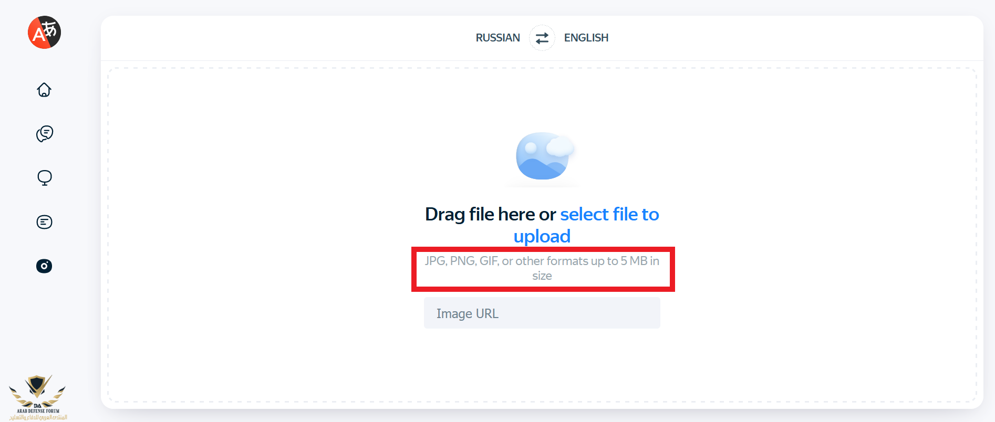Click the JPG, PNG, GIF format hint text
This screenshot has height=422, width=995.
[x=473, y=261]
